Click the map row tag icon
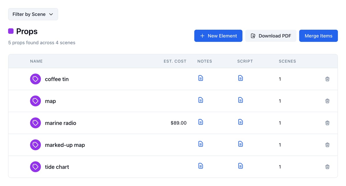This screenshot has width=346, height=186. [35, 101]
